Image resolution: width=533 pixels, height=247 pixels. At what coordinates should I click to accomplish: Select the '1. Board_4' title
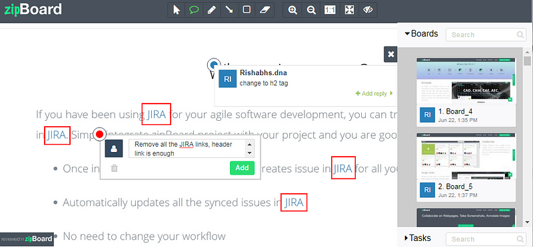[x=455, y=112]
